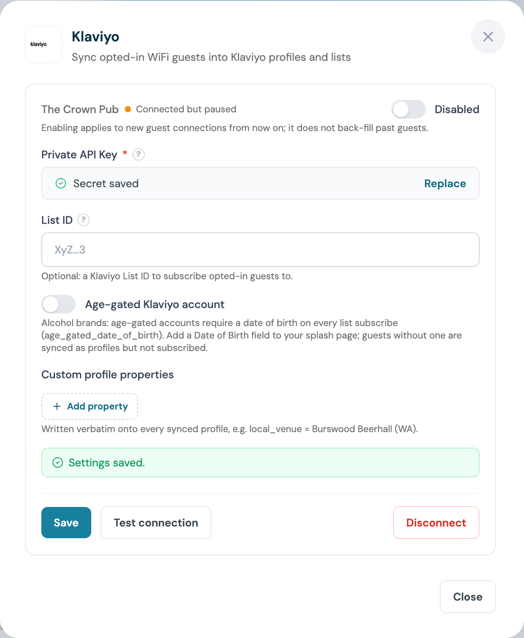This screenshot has height=638, width=524.
Task: Open the List ID help icon
Action: [x=83, y=220]
